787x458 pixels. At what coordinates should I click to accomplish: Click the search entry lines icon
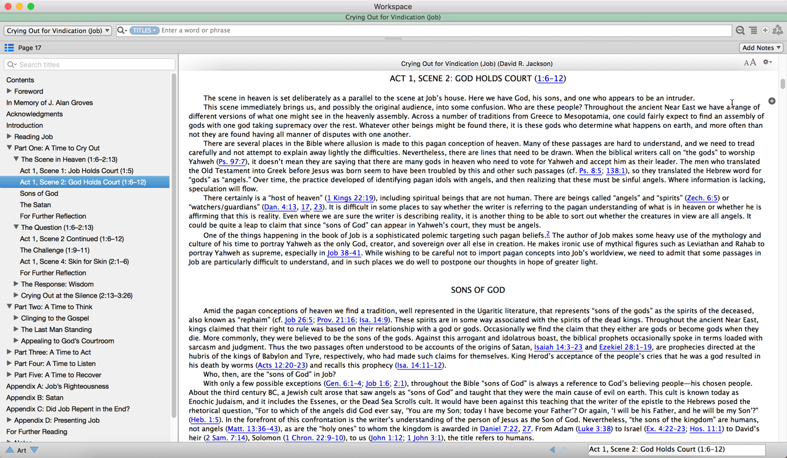(753, 31)
